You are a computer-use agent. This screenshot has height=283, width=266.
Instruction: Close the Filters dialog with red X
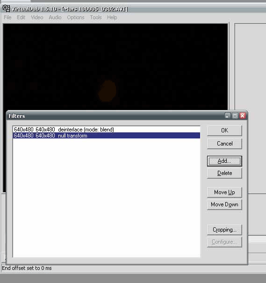coord(243,116)
